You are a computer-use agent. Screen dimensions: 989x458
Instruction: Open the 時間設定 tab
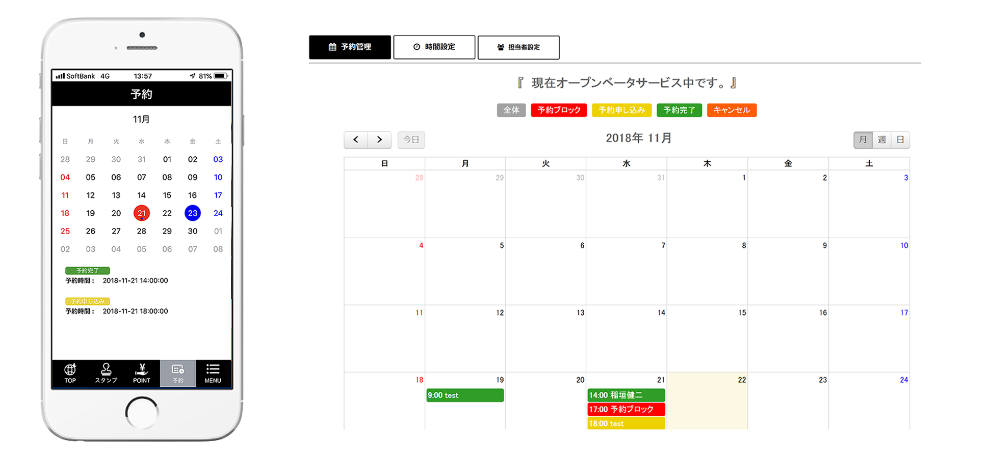pyautogui.click(x=434, y=47)
